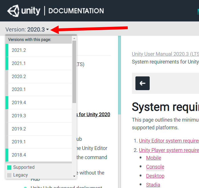Viewport: 199px width, 188px height.
Task: Select version 2019.1 entry
Action: click(38, 142)
